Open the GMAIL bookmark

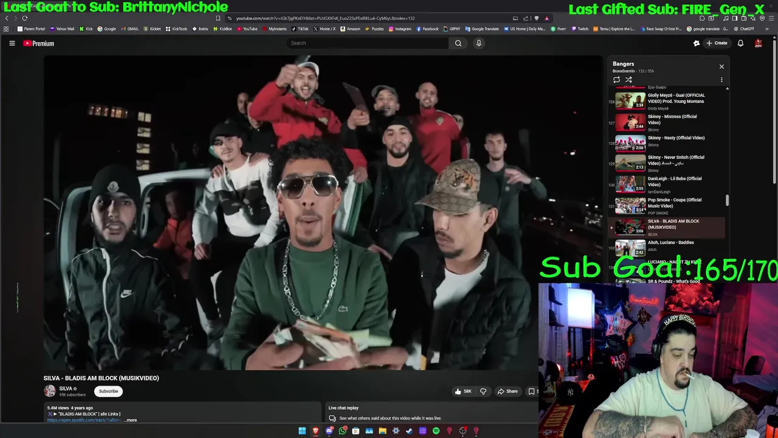click(x=129, y=29)
